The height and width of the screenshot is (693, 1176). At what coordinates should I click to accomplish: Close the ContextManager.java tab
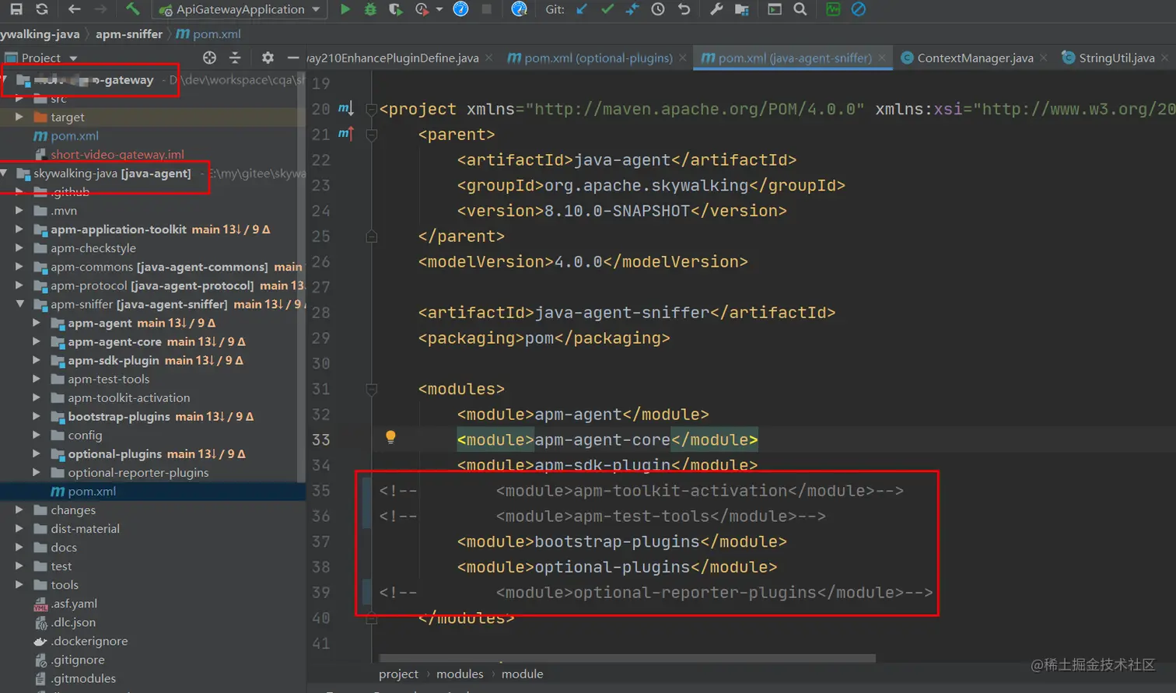tap(1044, 58)
